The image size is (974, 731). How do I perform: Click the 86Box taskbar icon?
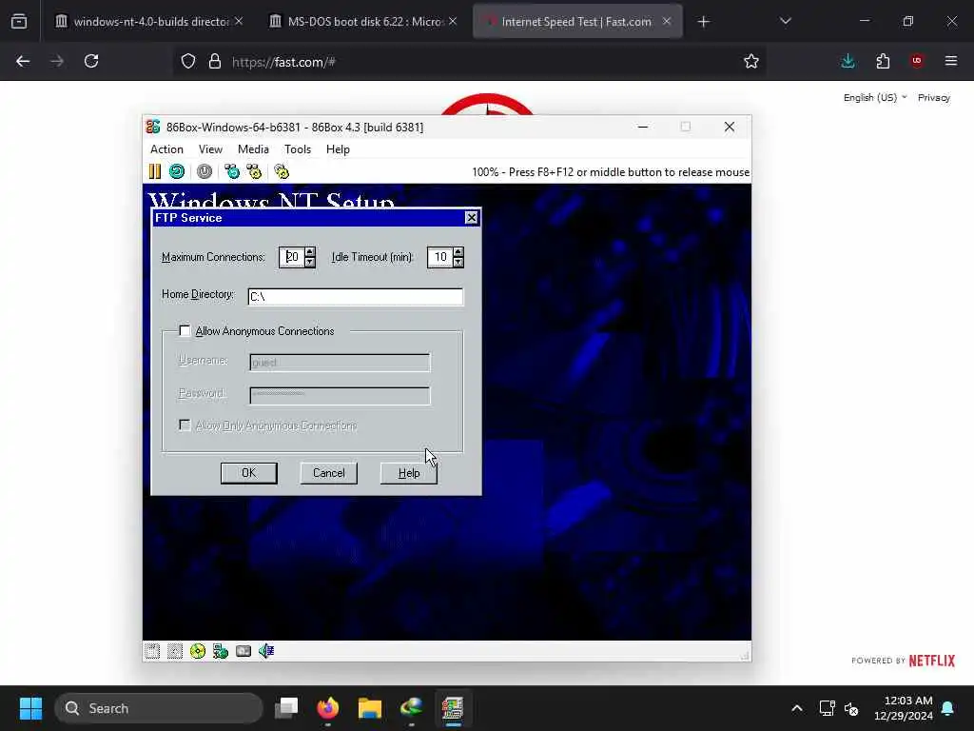(453, 708)
